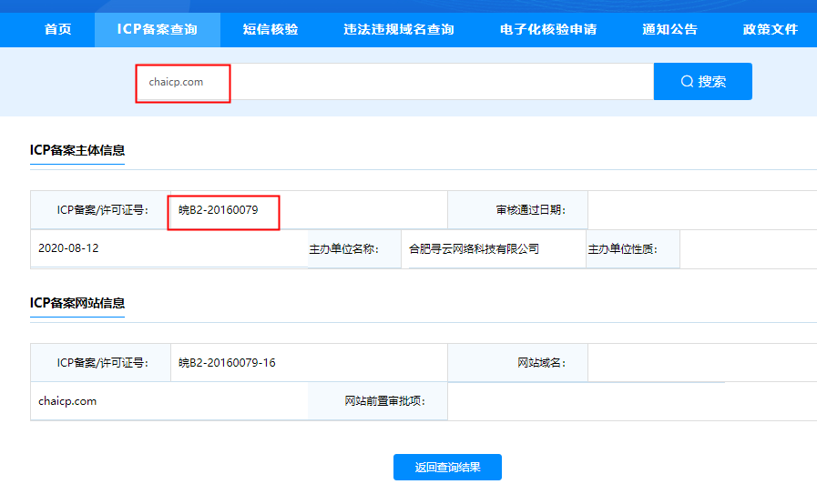The height and width of the screenshot is (484, 817).
Task: Click the ICP备案主体信息 section heading
Action: coord(77,150)
